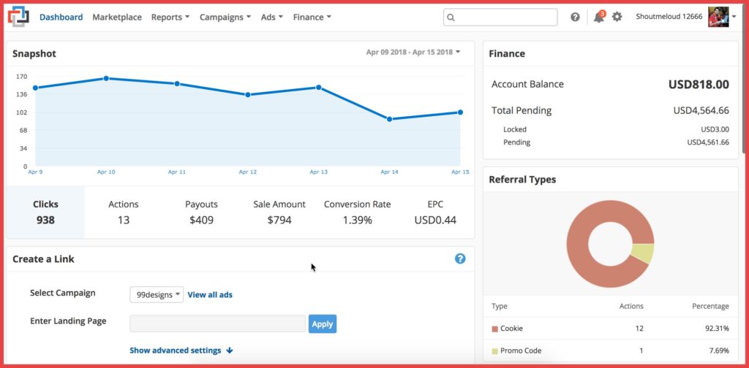
Task: Expand the Finance menu
Action: pos(312,18)
